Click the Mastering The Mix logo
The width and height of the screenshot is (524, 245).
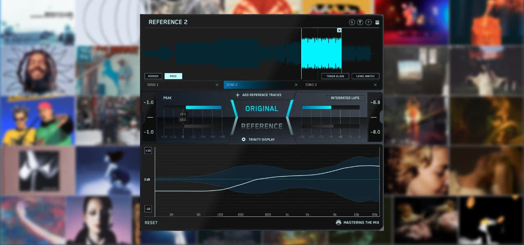click(x=338, y=222)
